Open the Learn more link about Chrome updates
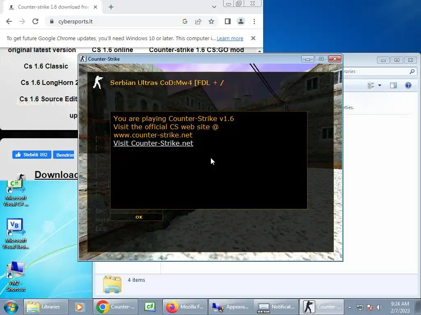This screenshot has height=315, width=421. [x=230, y=38]
